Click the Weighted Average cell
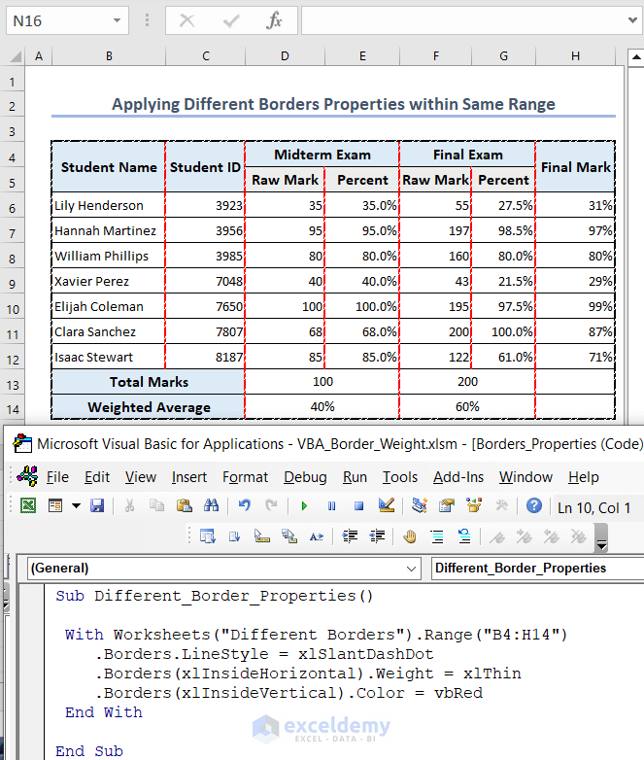The image size is (644, 760). [x=149, y=407]
